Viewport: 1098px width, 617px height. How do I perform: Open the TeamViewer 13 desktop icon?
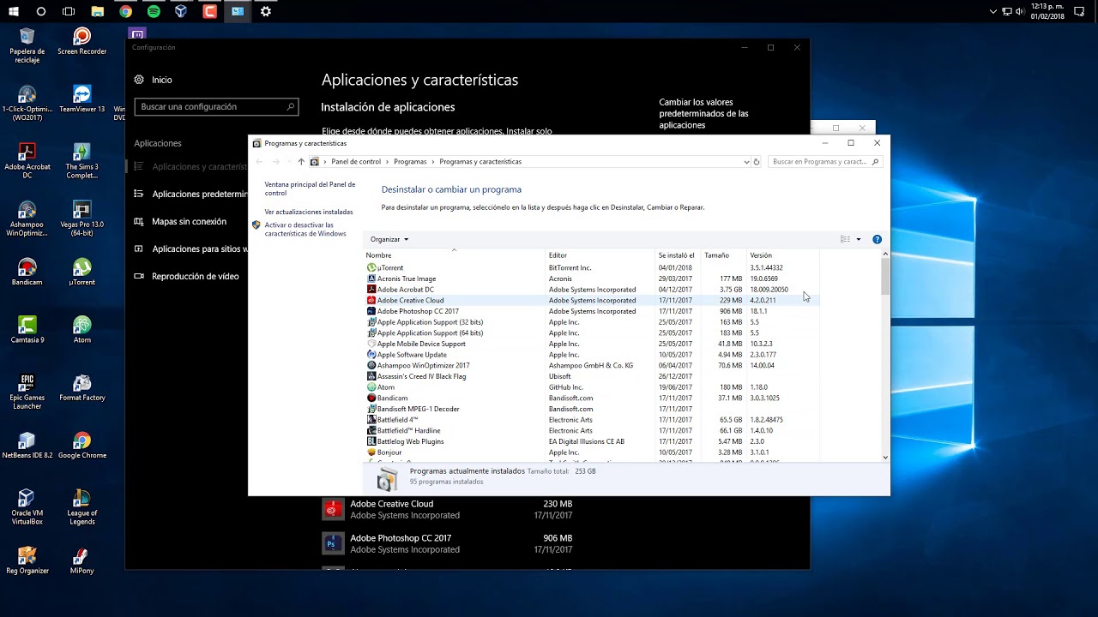pos(81,99)
